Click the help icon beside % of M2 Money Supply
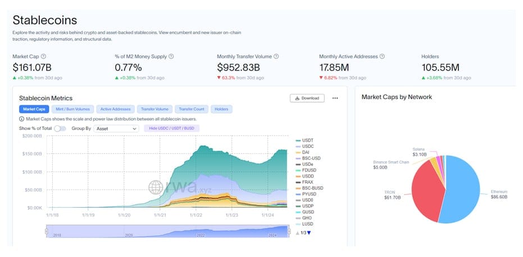 (x=171, y=57)
